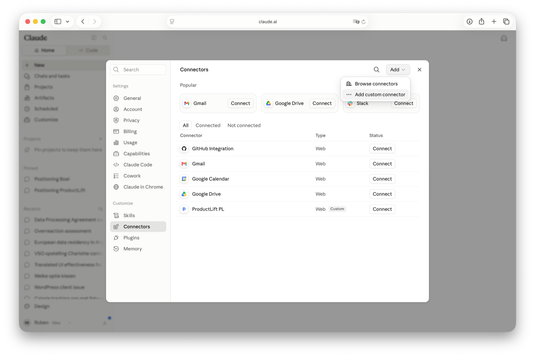
Task: Connect Google Drive in the Popular card
Action: pos(322,103)
